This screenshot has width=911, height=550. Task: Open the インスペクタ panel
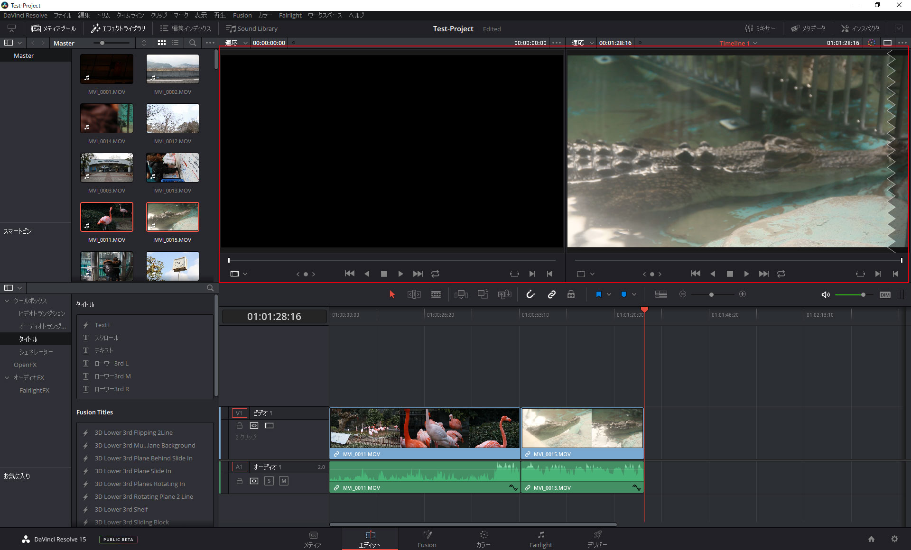point(860,28)
